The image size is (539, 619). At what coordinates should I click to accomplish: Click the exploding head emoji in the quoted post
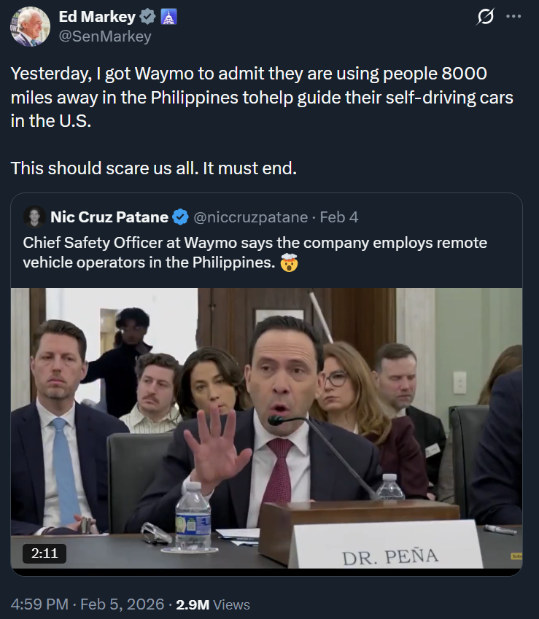click(290, 263)
